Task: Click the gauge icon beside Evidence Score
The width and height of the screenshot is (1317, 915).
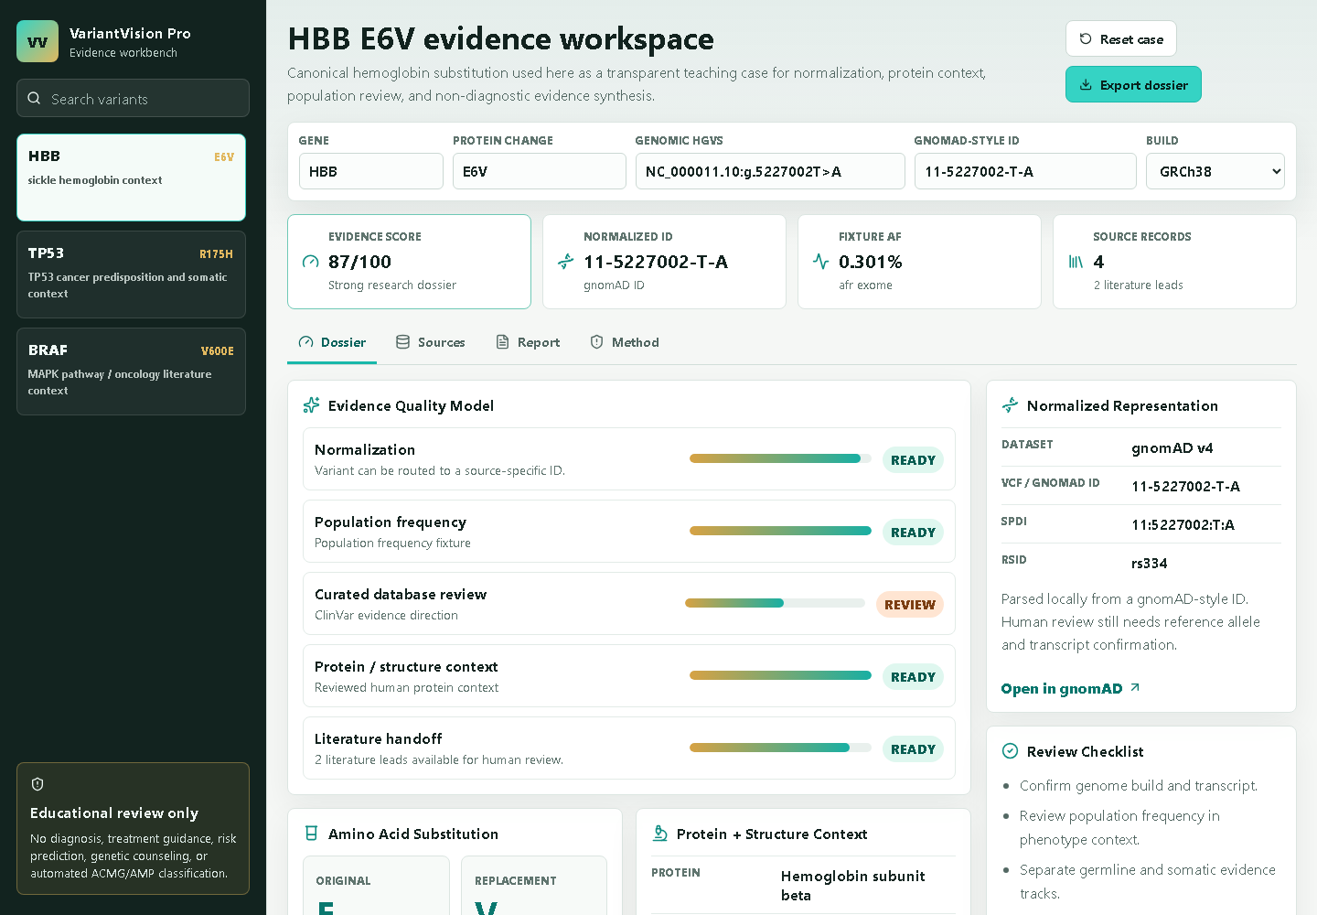Action: pos(310,262)
